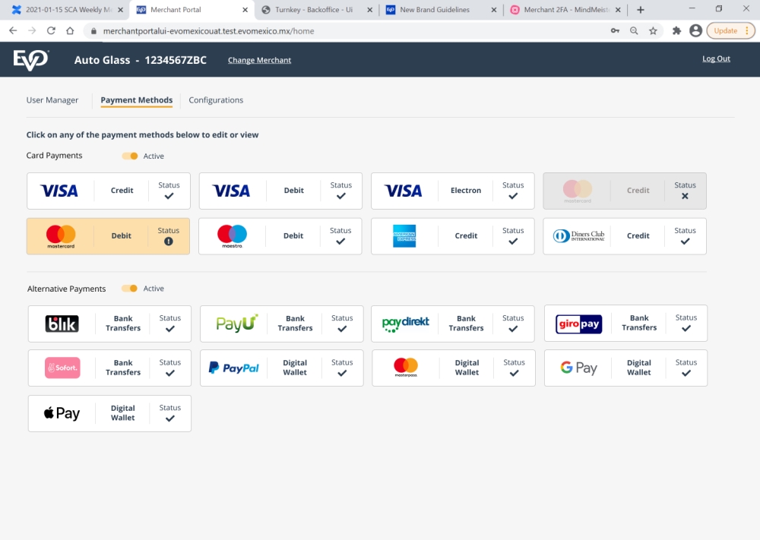Toggle Alternative Payments active switch
The height and width of the screenshot is (540, 760).
(130, 288)
